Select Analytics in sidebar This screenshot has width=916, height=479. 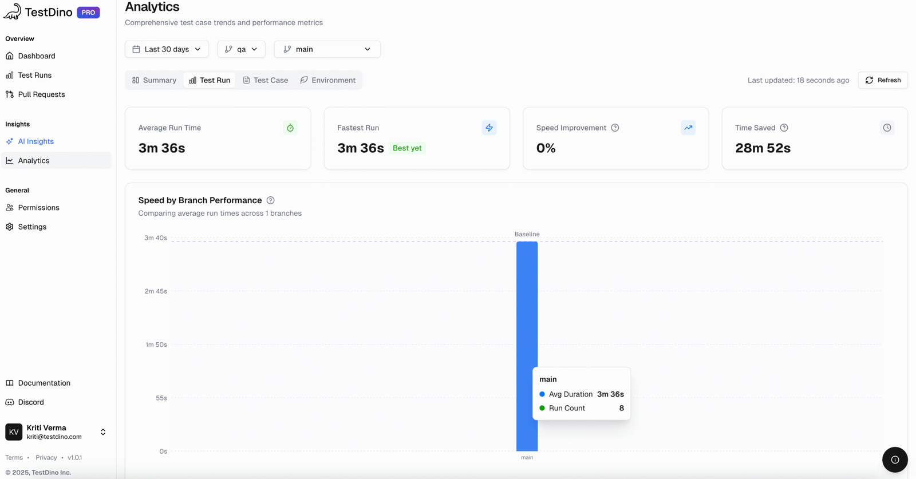[56, 161]
